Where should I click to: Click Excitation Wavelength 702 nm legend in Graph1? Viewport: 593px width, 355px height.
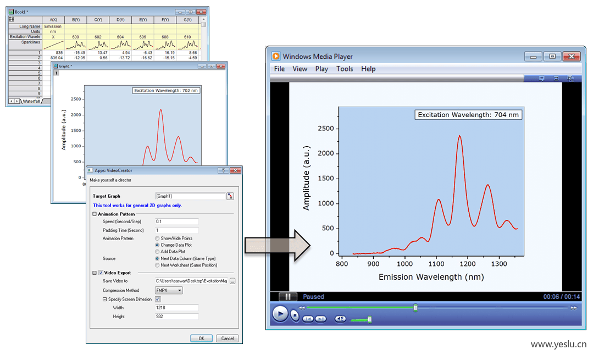pyautogui.click(x=165, y=90)
